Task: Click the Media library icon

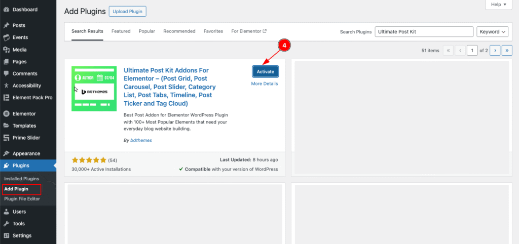Action: (x=6, y=50)
